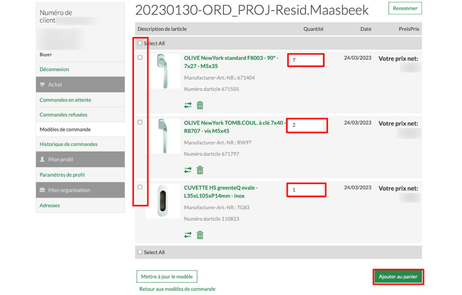Click replace arrows icon for OLIVE TOMB.COUL. item
This screenshot has width=462, height=295.
pyautogui.click(x=188, y=170)
